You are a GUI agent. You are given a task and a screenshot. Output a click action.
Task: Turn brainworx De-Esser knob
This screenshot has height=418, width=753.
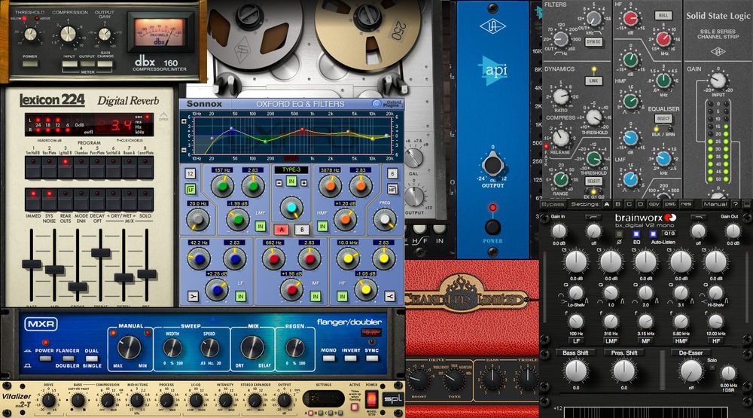tap(691, 371)
